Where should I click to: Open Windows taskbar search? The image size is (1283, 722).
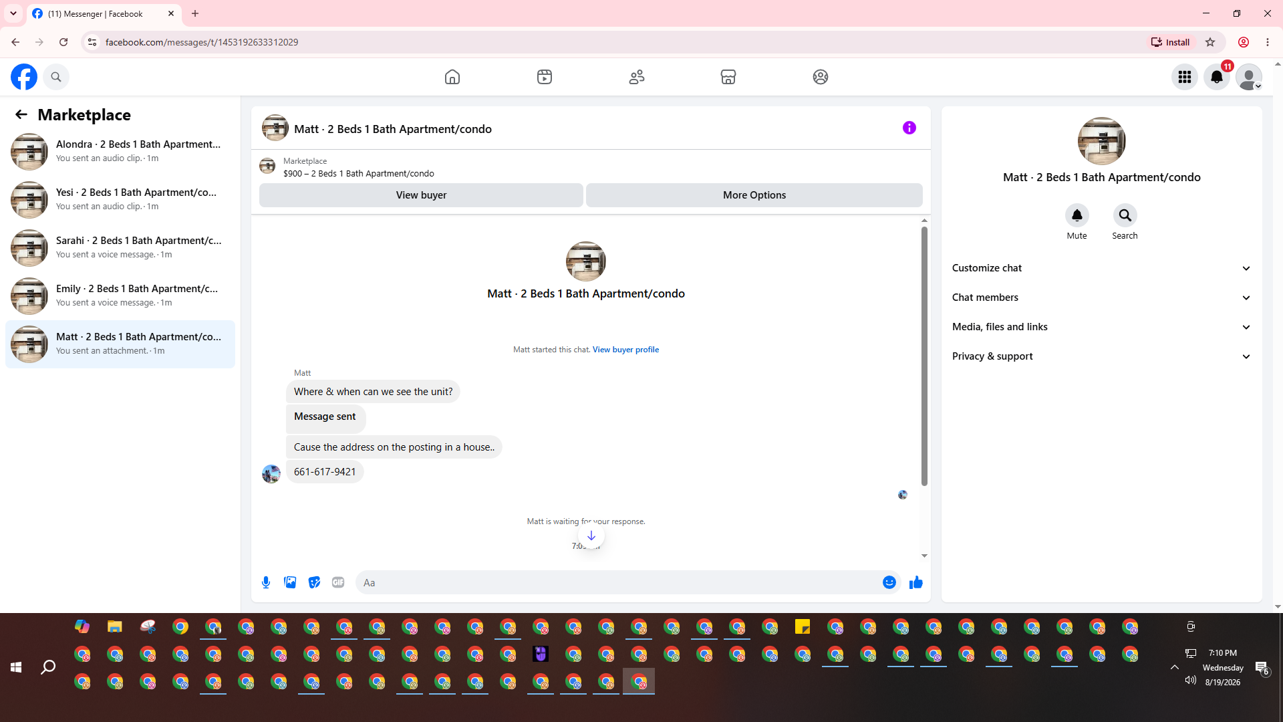point(48,667)
